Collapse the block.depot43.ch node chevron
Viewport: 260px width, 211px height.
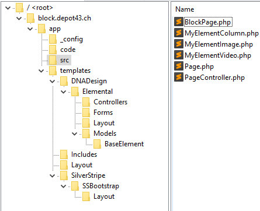pos(19,19)
